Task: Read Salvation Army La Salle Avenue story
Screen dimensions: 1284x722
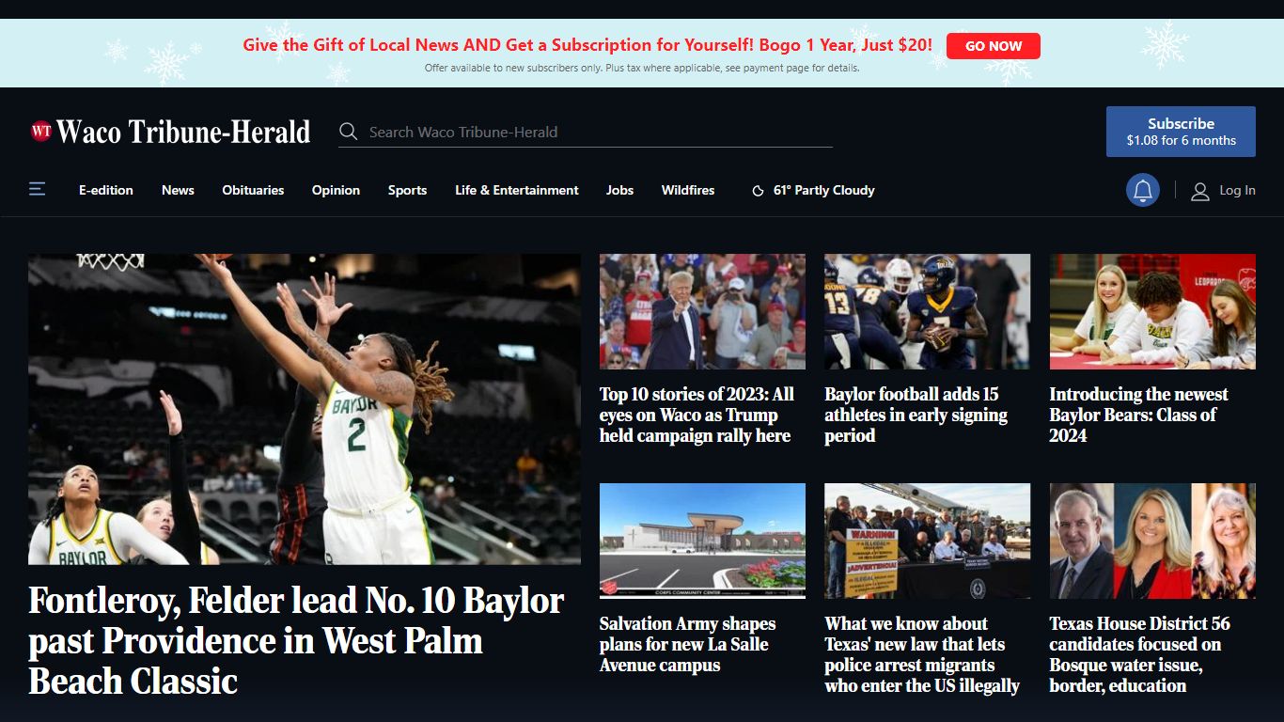Action: coord(688,644)
